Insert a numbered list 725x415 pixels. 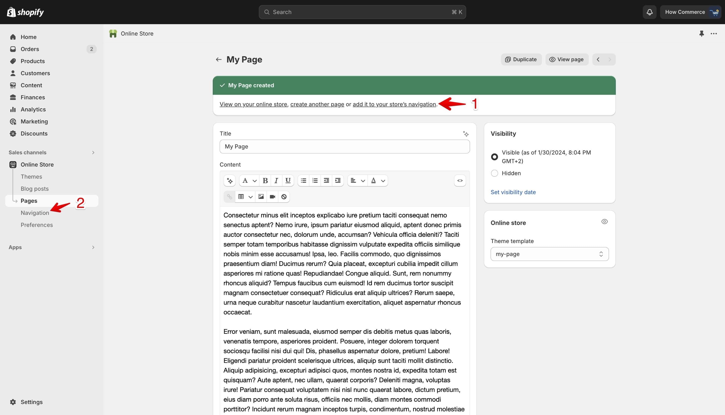(x=315, y=180)
